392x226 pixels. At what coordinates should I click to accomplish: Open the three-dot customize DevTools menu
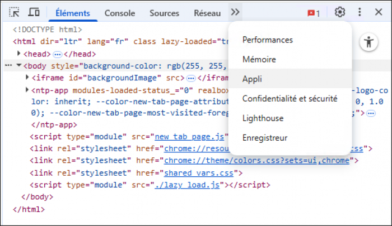(360, 12)
